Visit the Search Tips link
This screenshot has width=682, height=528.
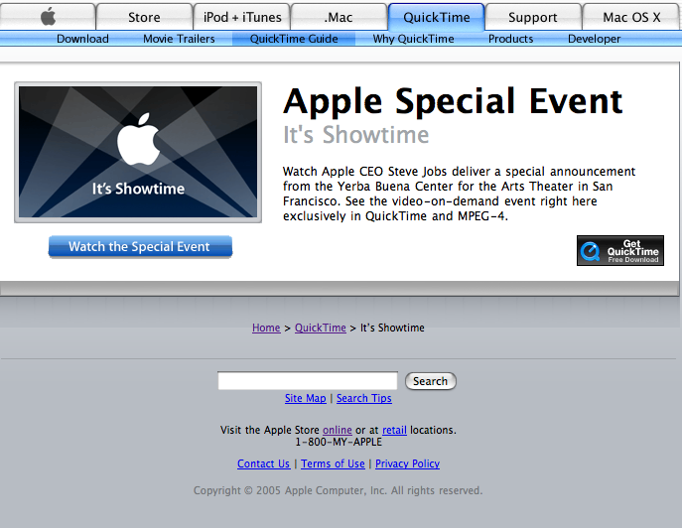363,398
